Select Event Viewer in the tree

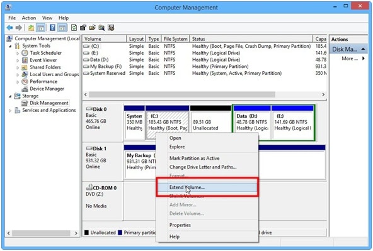[x=43, y=60]
